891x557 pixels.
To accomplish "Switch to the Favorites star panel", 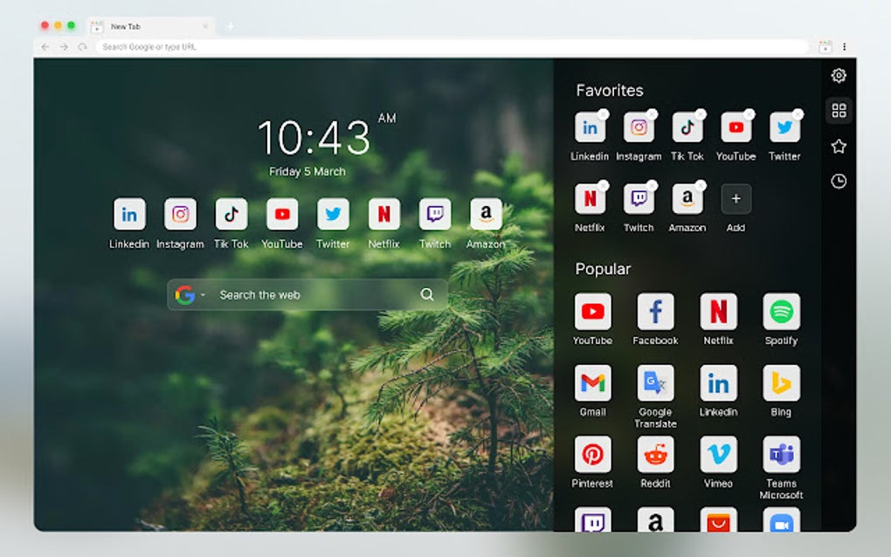I will (839, 146).
